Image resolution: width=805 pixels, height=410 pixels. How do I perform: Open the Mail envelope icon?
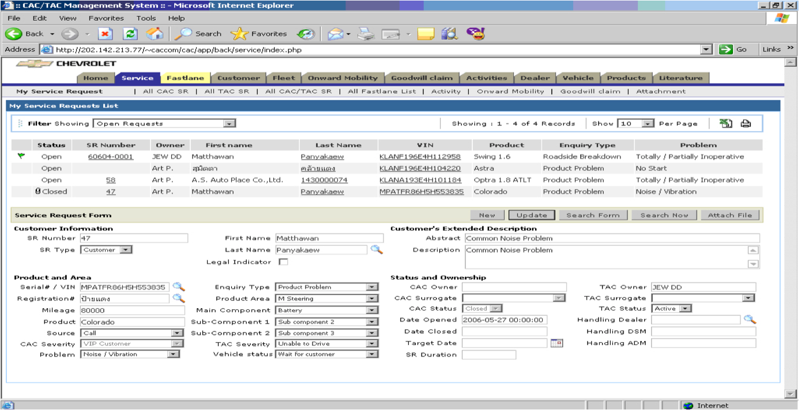336,34
